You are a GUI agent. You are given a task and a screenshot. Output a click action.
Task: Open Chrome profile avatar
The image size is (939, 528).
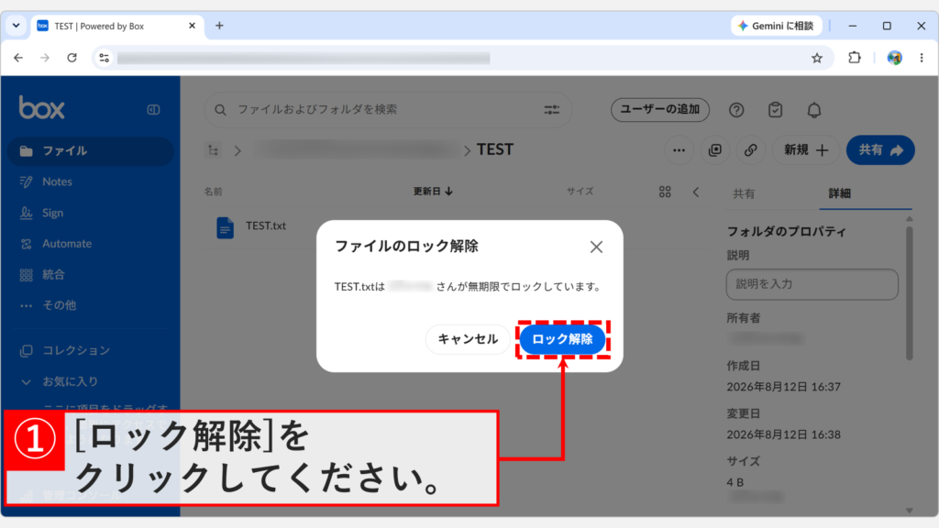(x=895, y=58)
